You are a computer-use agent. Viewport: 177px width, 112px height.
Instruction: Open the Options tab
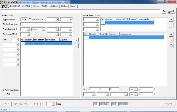(x=54, y=6)
